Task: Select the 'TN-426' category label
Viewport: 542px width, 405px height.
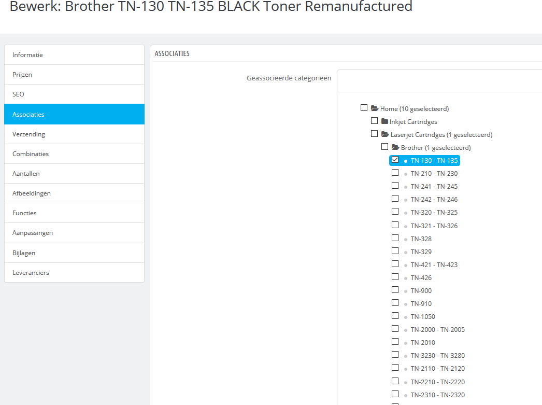Action: pos(421,278)
